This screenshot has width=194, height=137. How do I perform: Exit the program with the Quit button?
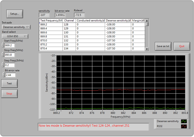pyautogui.click(x=181, y=46)
